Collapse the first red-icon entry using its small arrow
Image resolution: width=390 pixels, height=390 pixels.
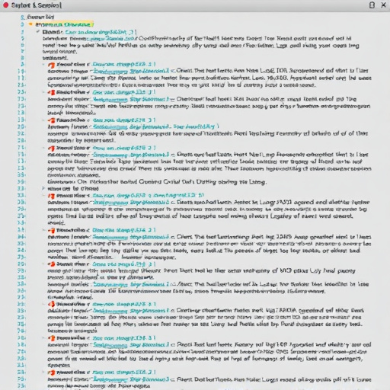click(x=43, y=65)
